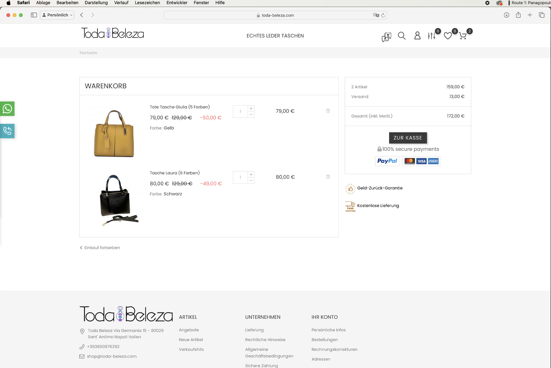551x368 pixels.
Task: Remove Tasche Laura with trash icon
Action: point(328,177)
